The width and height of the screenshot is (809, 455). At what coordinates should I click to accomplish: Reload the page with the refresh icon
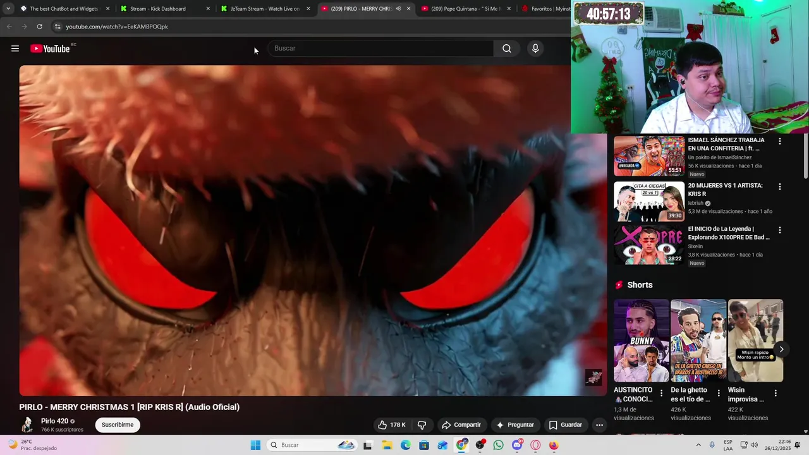39,27
